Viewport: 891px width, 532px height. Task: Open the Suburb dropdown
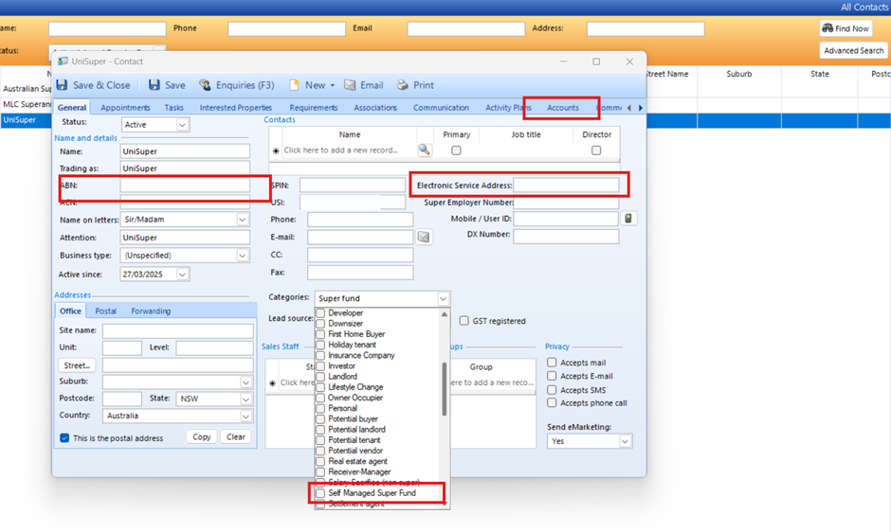coord(245,382)
